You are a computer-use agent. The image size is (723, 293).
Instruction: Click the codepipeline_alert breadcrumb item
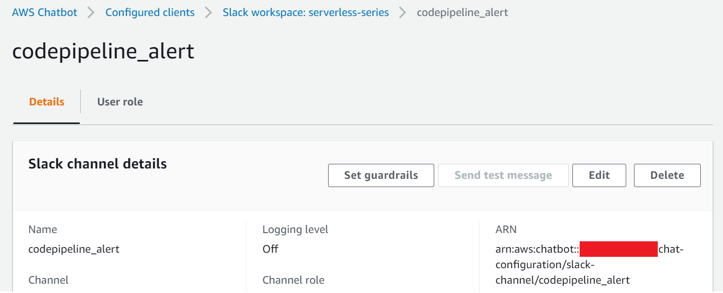[x=462, y=12]
